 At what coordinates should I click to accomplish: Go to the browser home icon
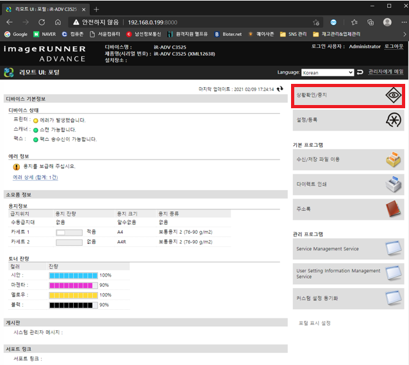point(58,22)
